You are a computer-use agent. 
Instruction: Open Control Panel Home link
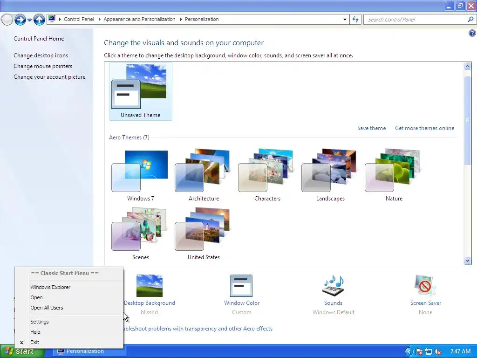39,39
